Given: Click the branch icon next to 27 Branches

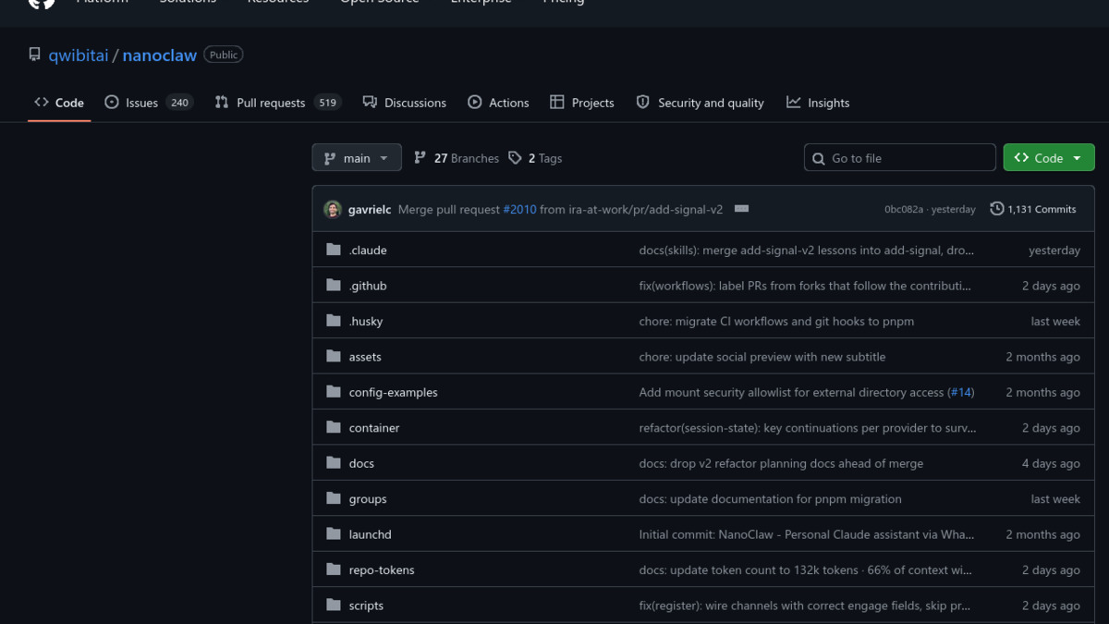Looking at the screenshot, I should point(420,158).
